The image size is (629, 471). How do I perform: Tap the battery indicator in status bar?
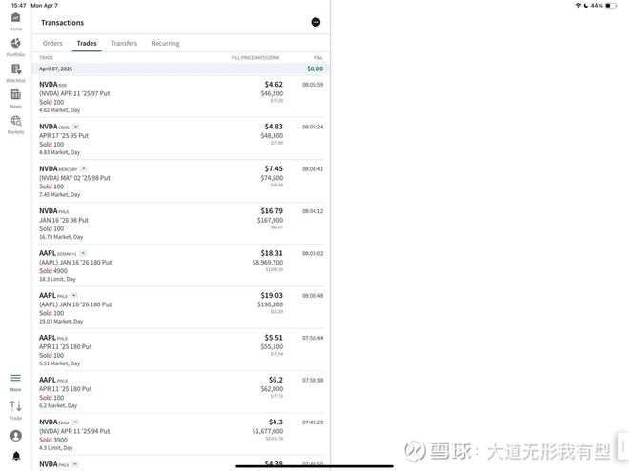(611, 5)
